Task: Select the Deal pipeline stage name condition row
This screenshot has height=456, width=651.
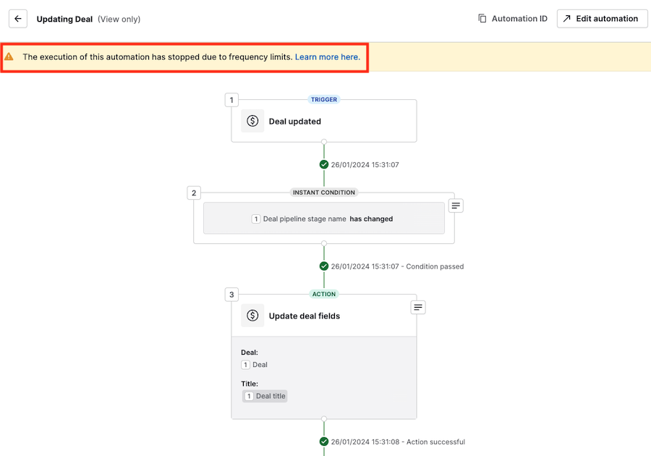Action: point(323,218)
